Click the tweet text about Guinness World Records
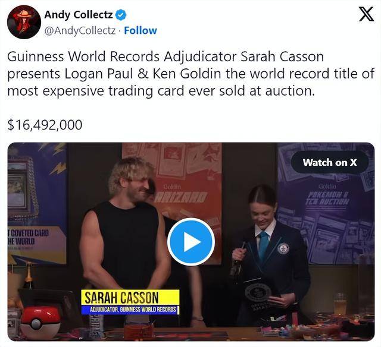 [x=190, y=74]
